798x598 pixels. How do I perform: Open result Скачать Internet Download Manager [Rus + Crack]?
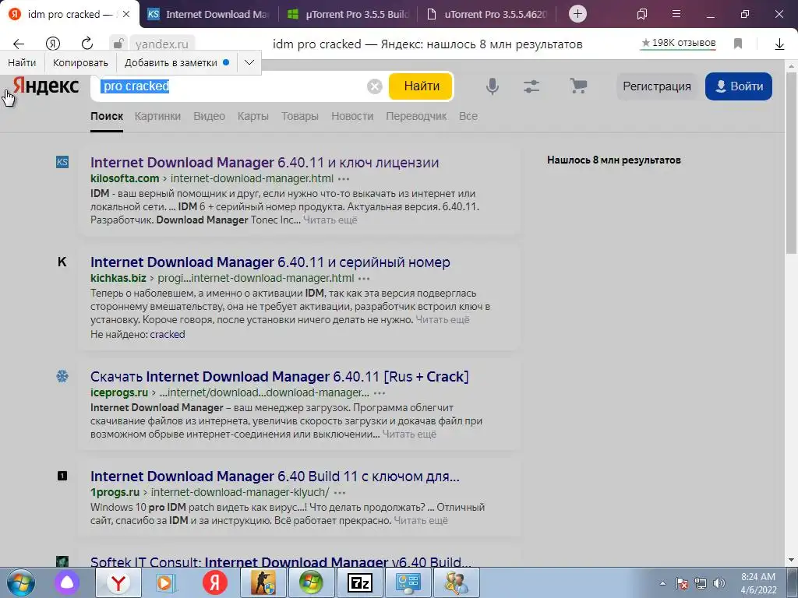[280, 377]
